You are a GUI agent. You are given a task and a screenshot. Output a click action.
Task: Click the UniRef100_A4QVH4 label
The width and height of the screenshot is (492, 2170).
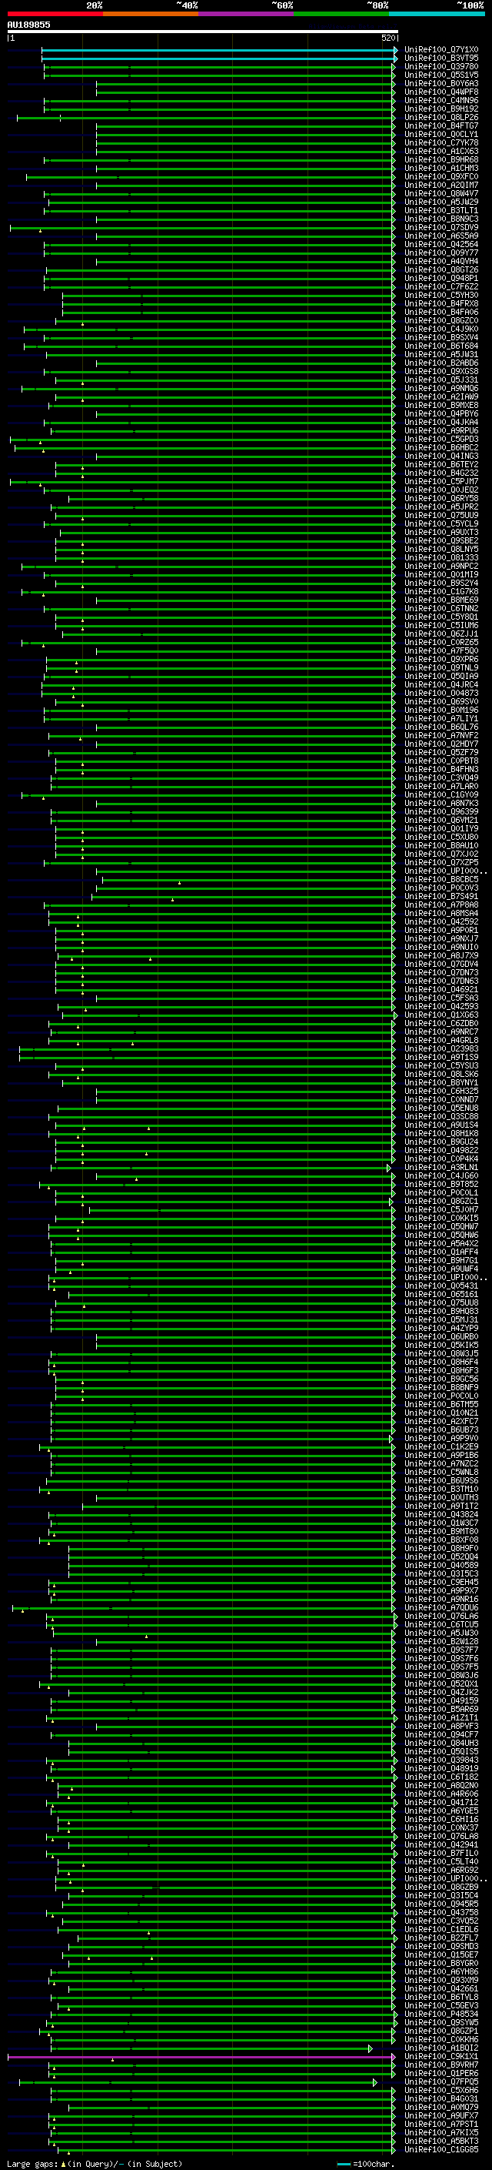[441, 261]
